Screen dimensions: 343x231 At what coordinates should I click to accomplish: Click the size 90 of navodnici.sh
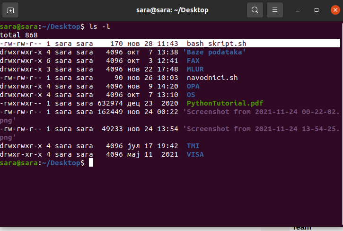coord(119,78)
